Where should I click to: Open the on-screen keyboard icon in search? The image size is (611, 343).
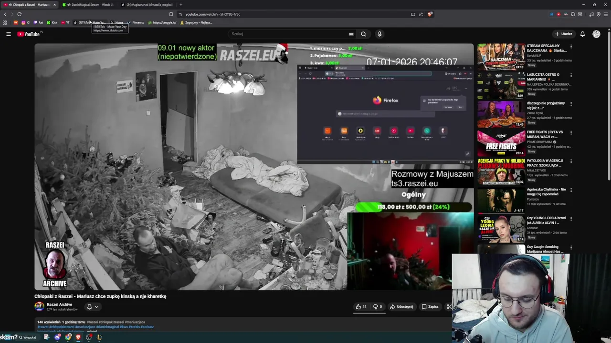click(x=351, y=34)
